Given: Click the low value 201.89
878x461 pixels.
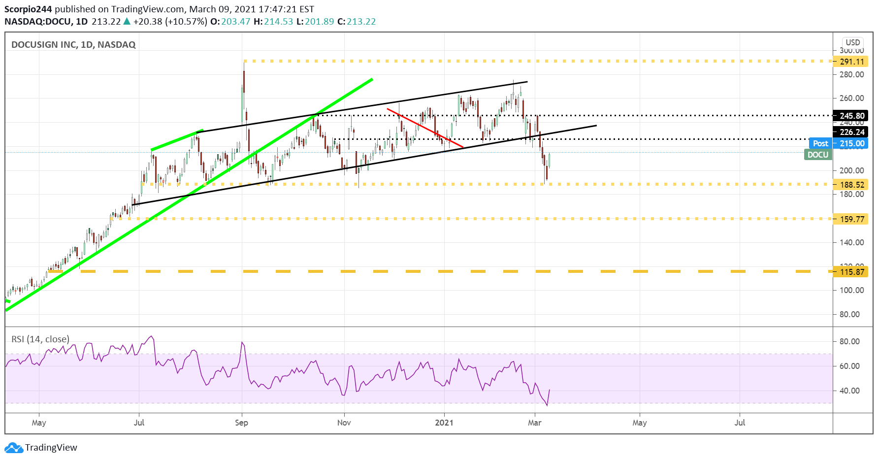Looking at the screenshot, I should coord(319,22).
